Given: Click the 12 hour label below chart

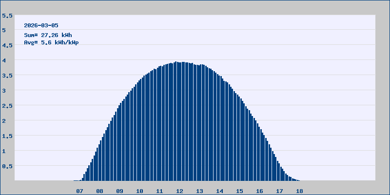Looking at the screenshot, I should click(180, 191).
